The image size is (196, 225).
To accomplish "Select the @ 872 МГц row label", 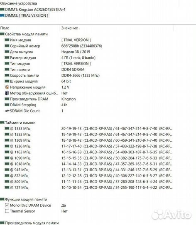I will tap(19, 176).
